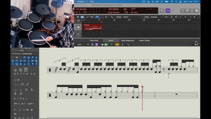
Task: Select page view purple icon
Action: 97,45
